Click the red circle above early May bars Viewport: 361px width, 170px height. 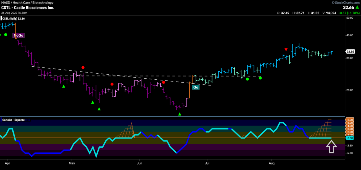click(83, 67)
